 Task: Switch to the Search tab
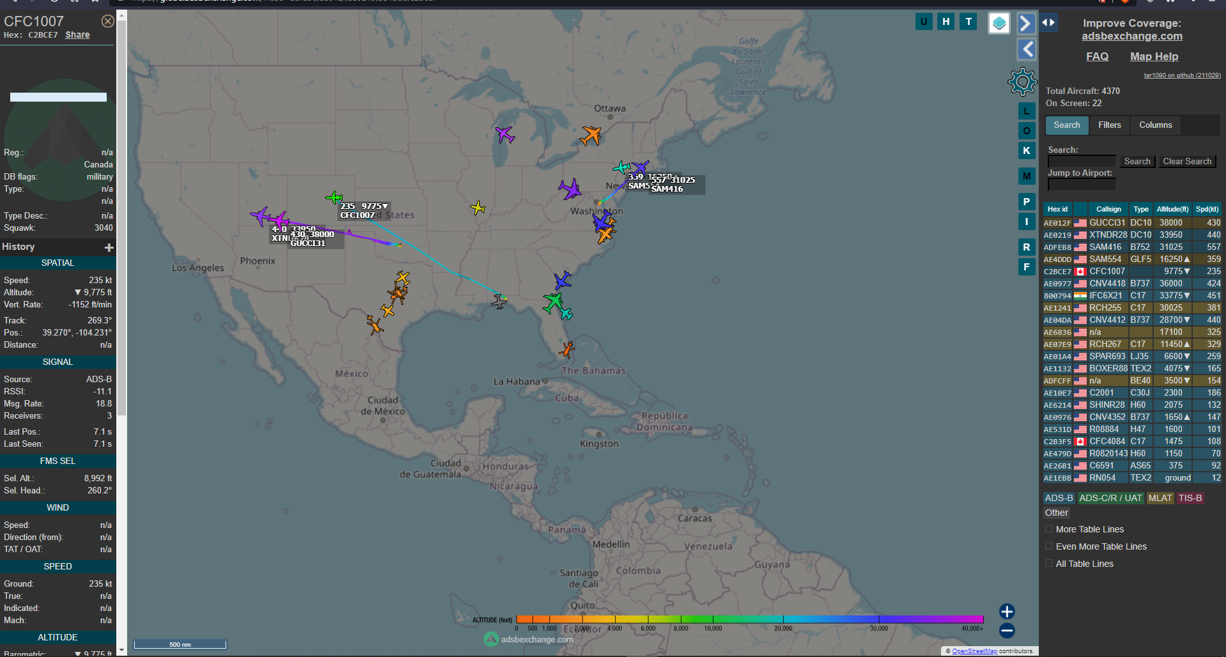[1067, 125]
